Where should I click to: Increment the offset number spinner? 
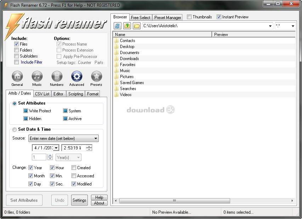pyautogui.click(x=50, y=156)
